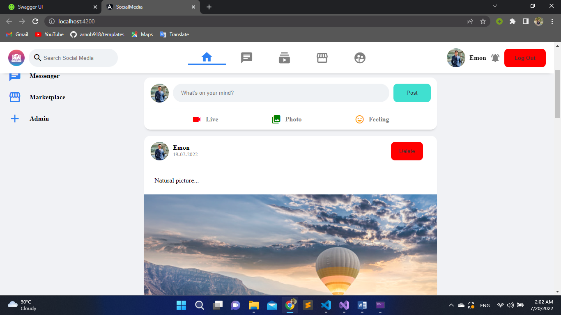Open the arnob918/templates bookmark
The image size is (561, 315).
97,34
